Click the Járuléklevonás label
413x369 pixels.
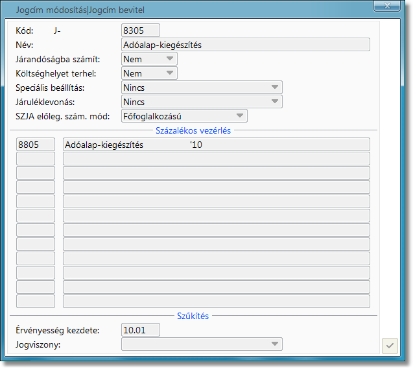(x=45, y=102)
